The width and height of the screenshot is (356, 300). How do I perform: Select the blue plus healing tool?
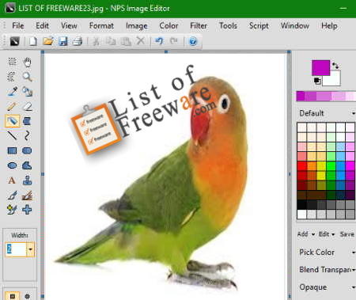tap(27, 210)
